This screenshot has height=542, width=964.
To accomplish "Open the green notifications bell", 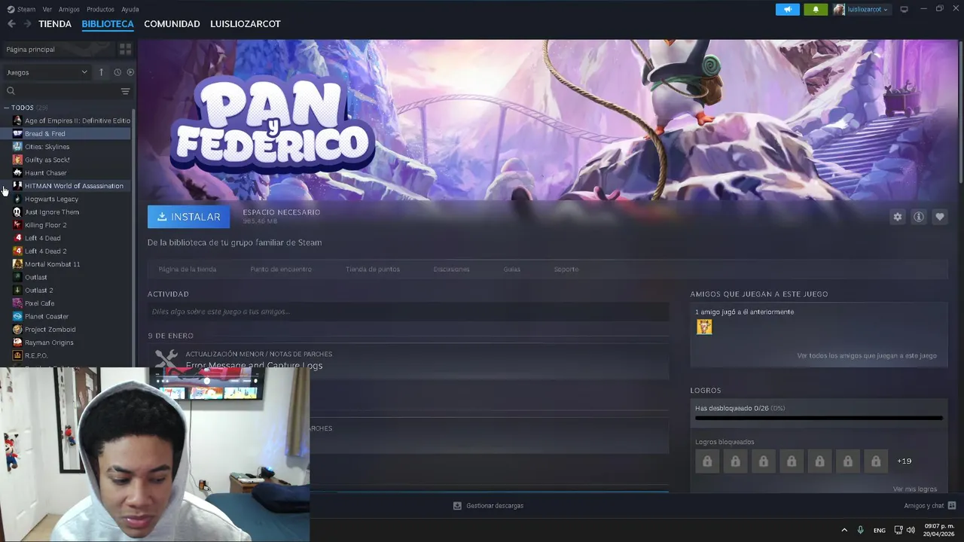I will (816, 9).
